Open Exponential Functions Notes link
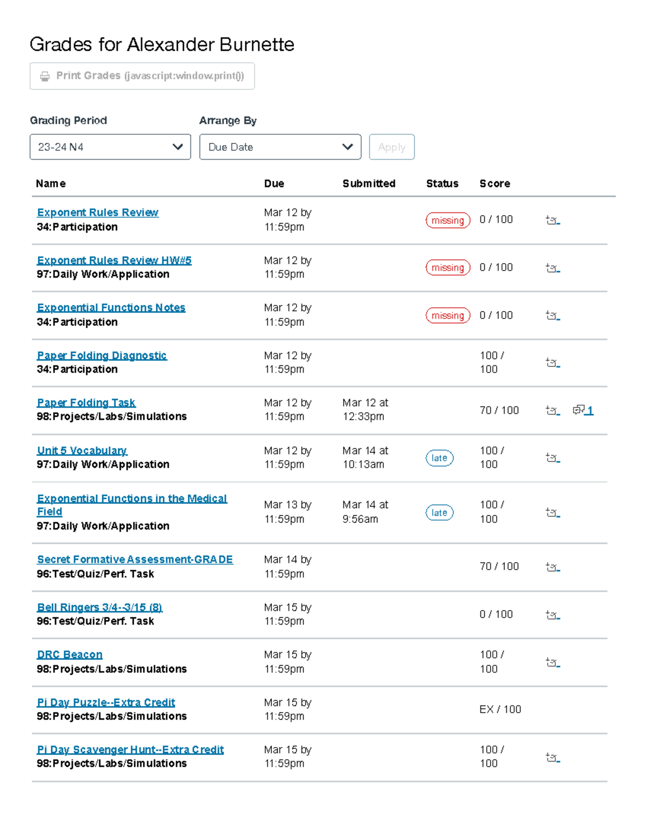The image size is (647, 837). click(x=111, y=308)
